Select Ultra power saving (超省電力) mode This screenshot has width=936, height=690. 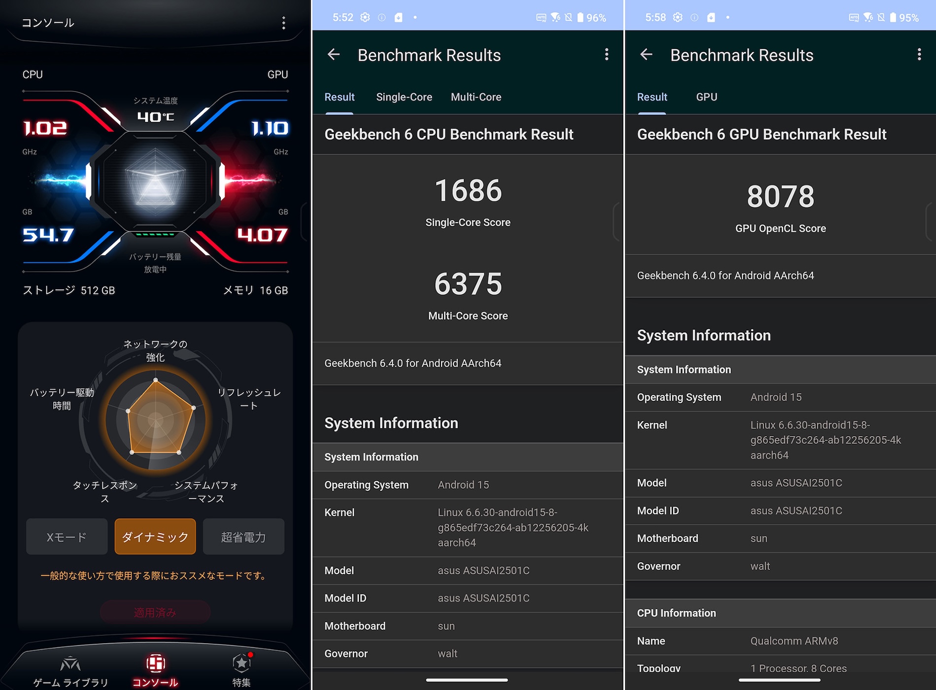tap(243, 536)
